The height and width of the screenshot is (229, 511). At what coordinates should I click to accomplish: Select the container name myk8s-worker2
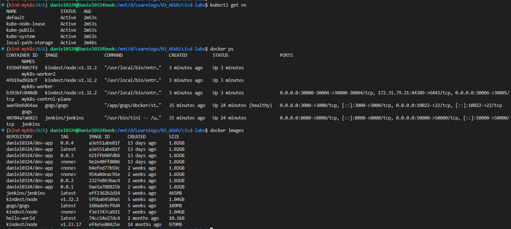pos(38,74)
